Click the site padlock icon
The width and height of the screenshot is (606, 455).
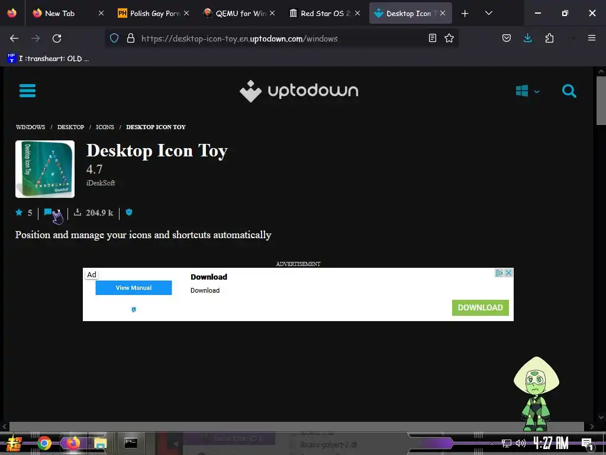click(x=131, y=38)
